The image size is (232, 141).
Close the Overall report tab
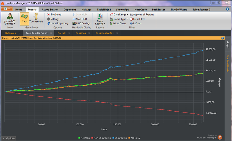pyautogui.click(x=69, y=33)
